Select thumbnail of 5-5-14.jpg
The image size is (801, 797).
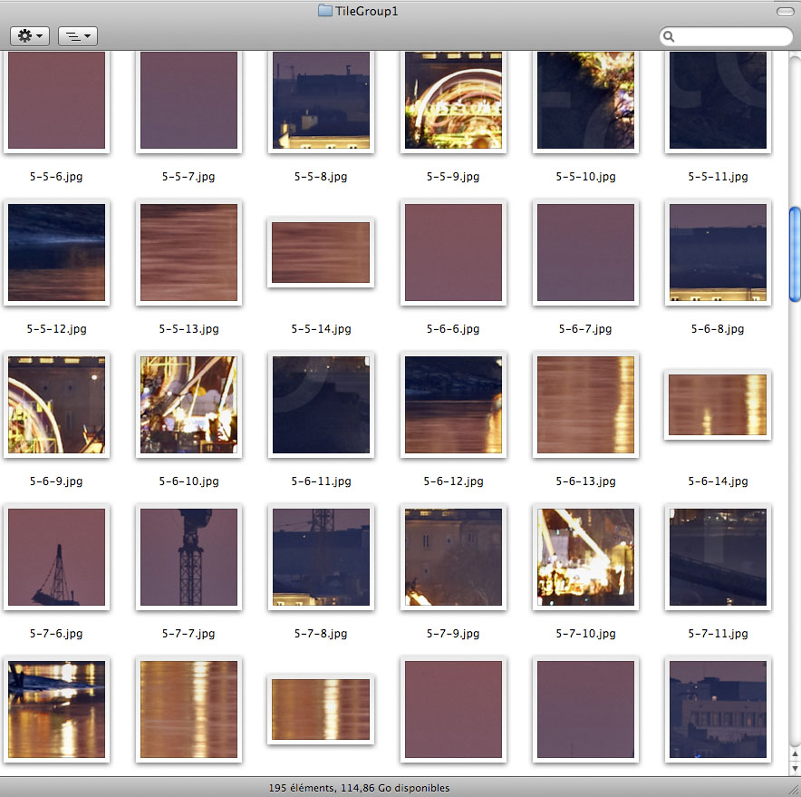coord(321,252)
